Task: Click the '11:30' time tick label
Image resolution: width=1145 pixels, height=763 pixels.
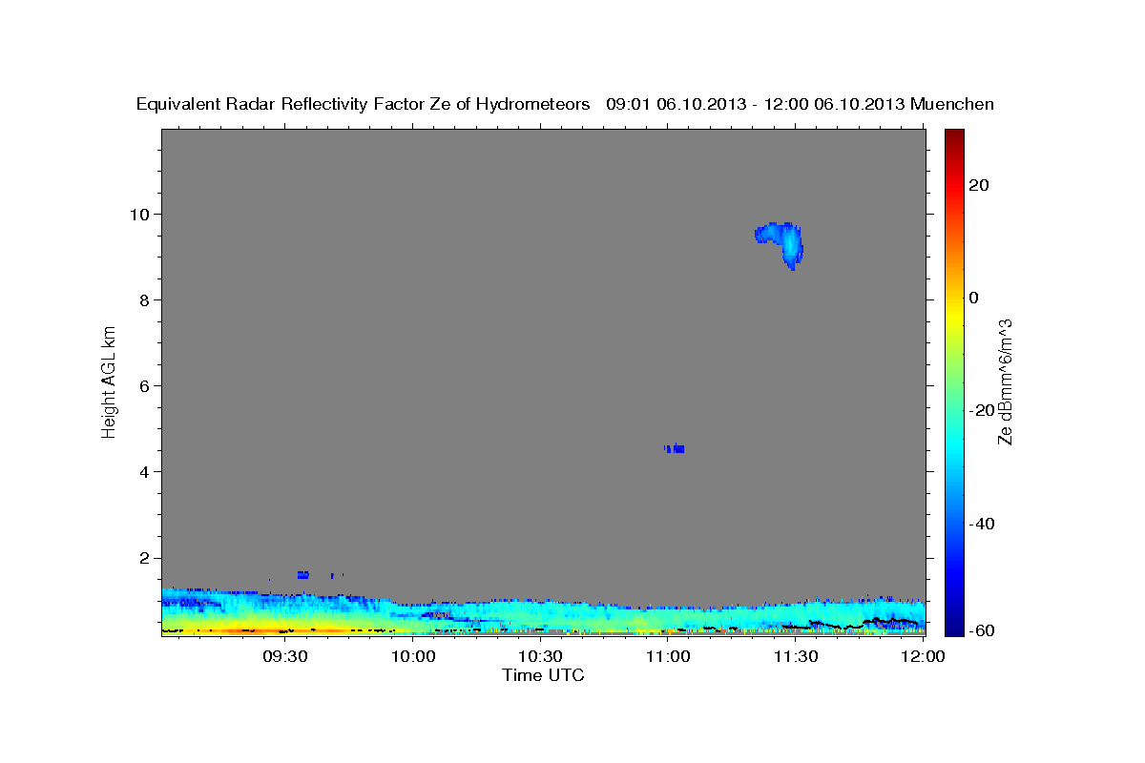Action: point(795,657)
